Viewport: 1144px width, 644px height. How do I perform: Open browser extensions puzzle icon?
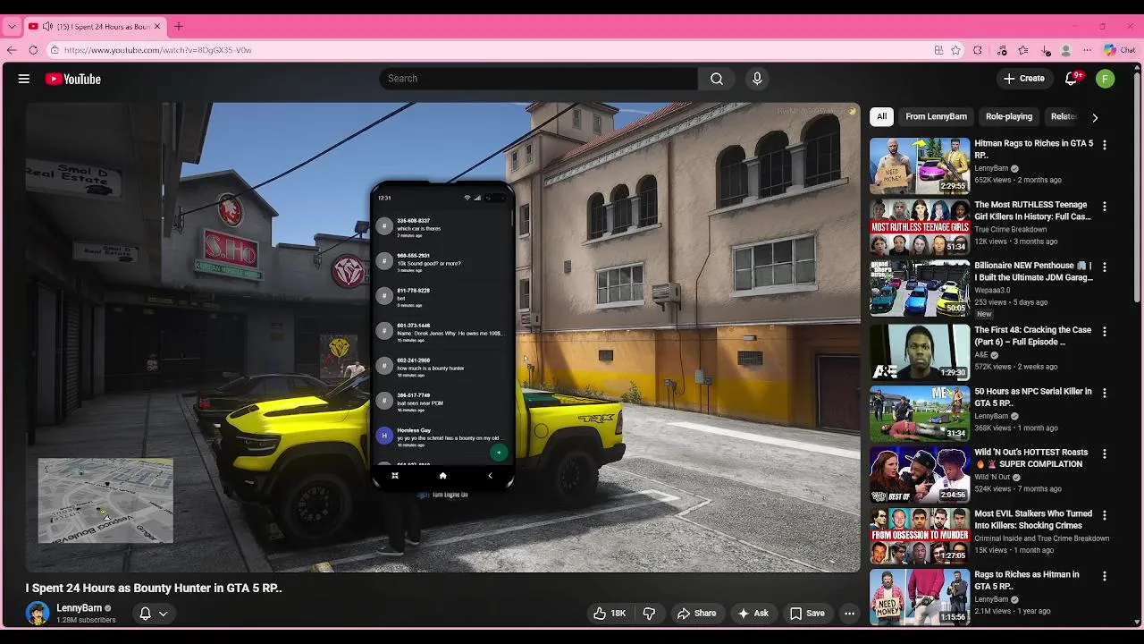978,50
